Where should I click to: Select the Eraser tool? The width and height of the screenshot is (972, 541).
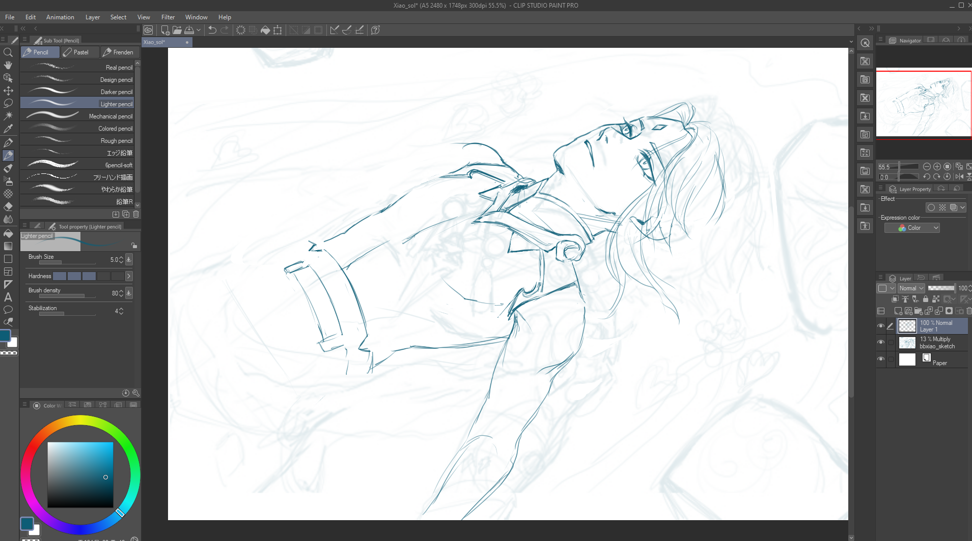pyautogui.click(x=8, y=207)
